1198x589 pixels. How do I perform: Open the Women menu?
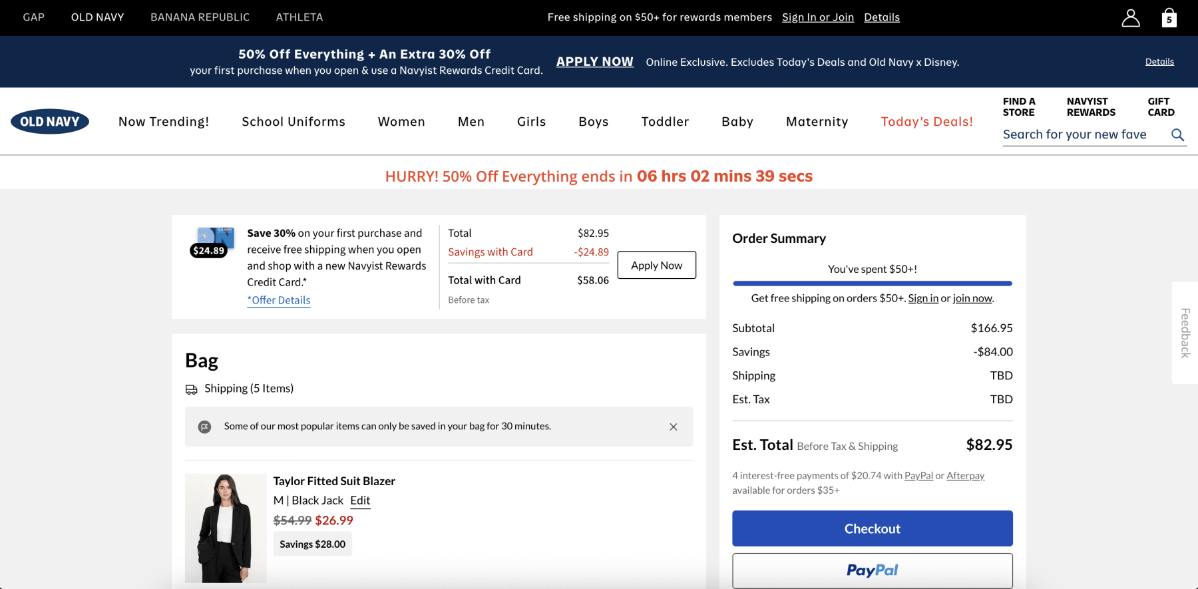click(x=401, y=122)
